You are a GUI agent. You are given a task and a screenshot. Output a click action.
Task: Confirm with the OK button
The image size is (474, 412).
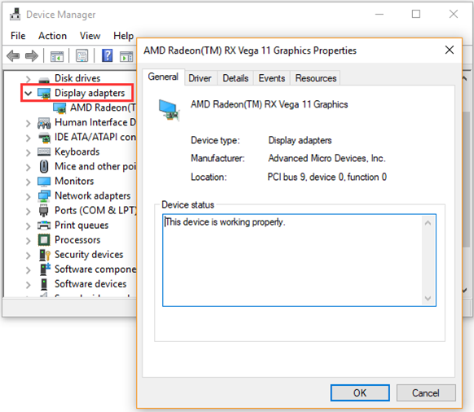point(360,393)
